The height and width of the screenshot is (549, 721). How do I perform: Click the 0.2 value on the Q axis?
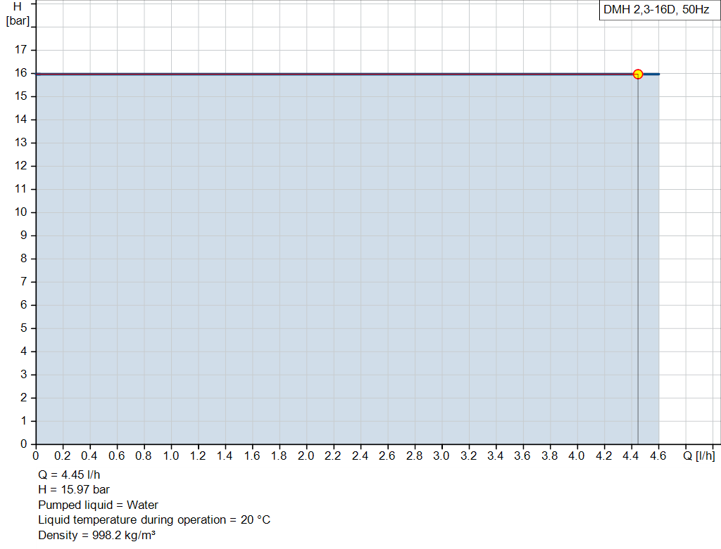point(63,456)
